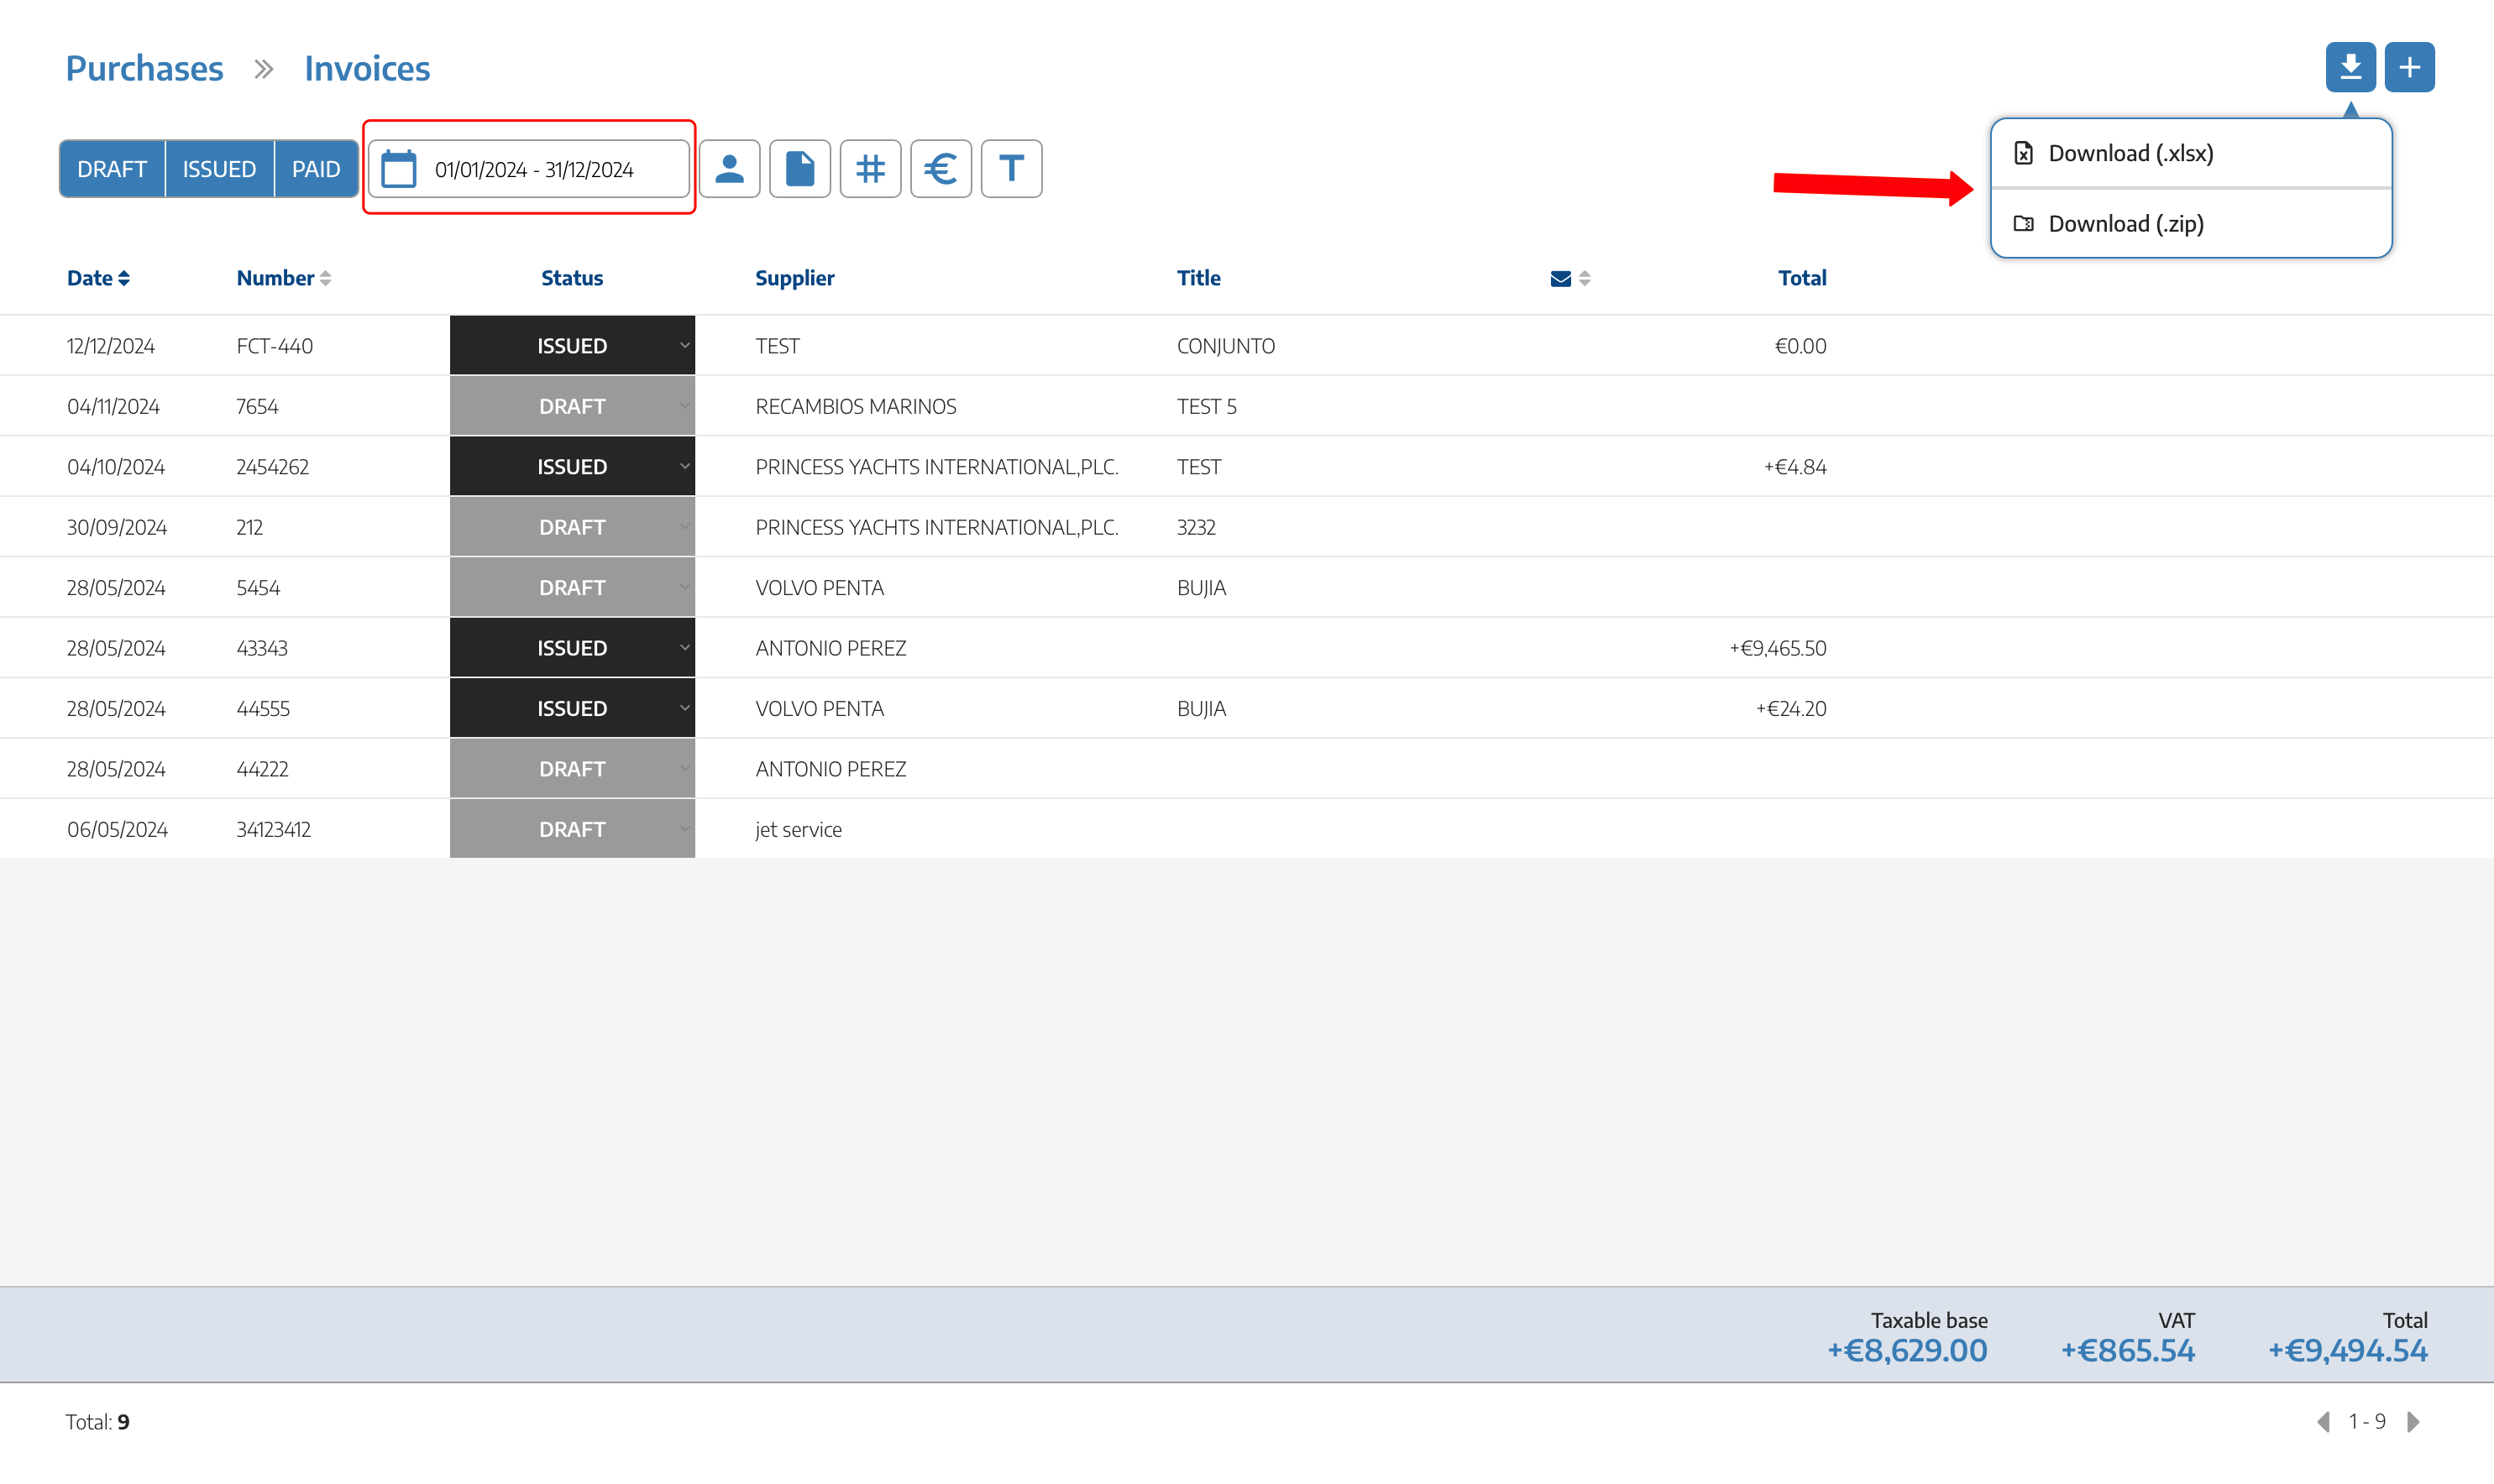
Task: Sort table by Date column
Action: point(98,278)
